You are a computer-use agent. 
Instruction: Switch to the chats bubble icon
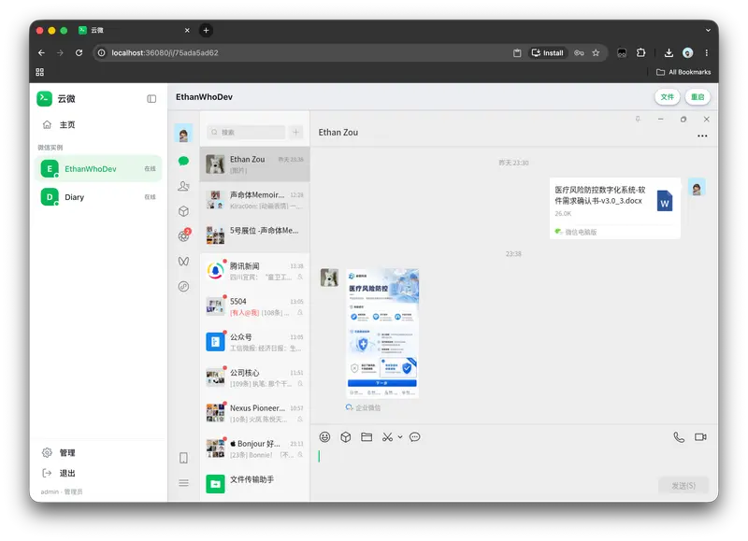pos(183,161)
